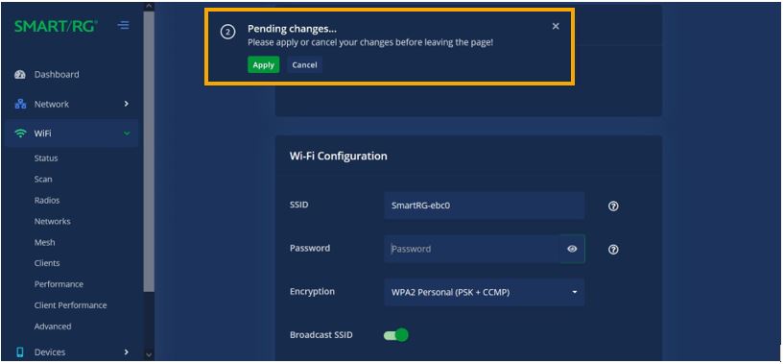Show password with the eye icon
The width and height of the screenshot is (784, 364).
tap(572, 249)
